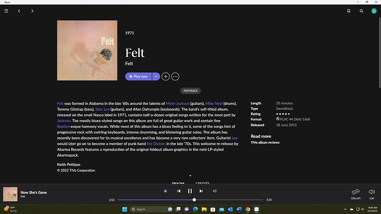Screen dimensions: 381x214
Task: Open Microsoft Edge from taskbar
Action: pyautogui.click(x=195, y=209)
